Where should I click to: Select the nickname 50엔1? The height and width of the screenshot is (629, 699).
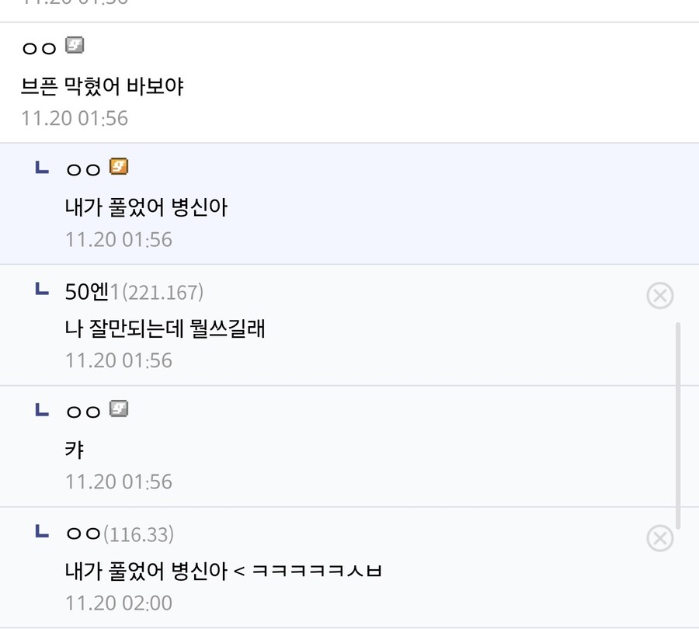click(80, 292)
